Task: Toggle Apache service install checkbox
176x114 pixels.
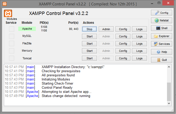Action: coord(12,29)
